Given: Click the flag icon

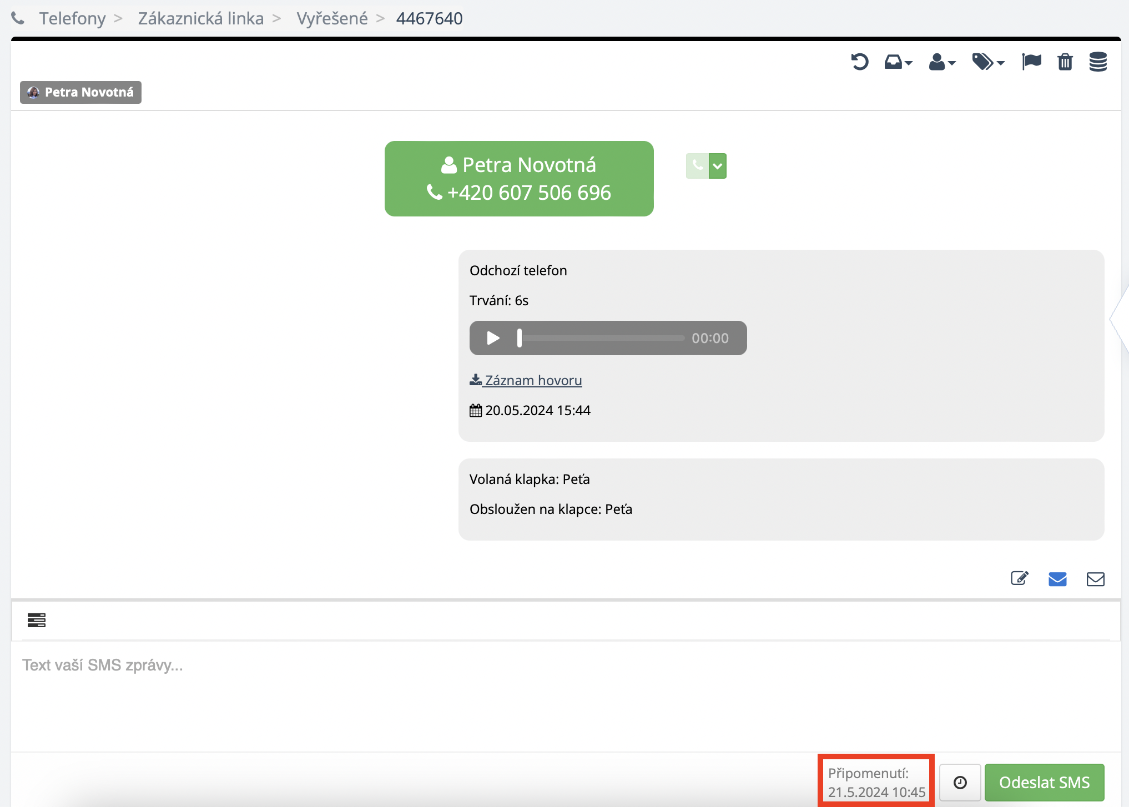Looking at the screenshot, I should [1031, 62].
